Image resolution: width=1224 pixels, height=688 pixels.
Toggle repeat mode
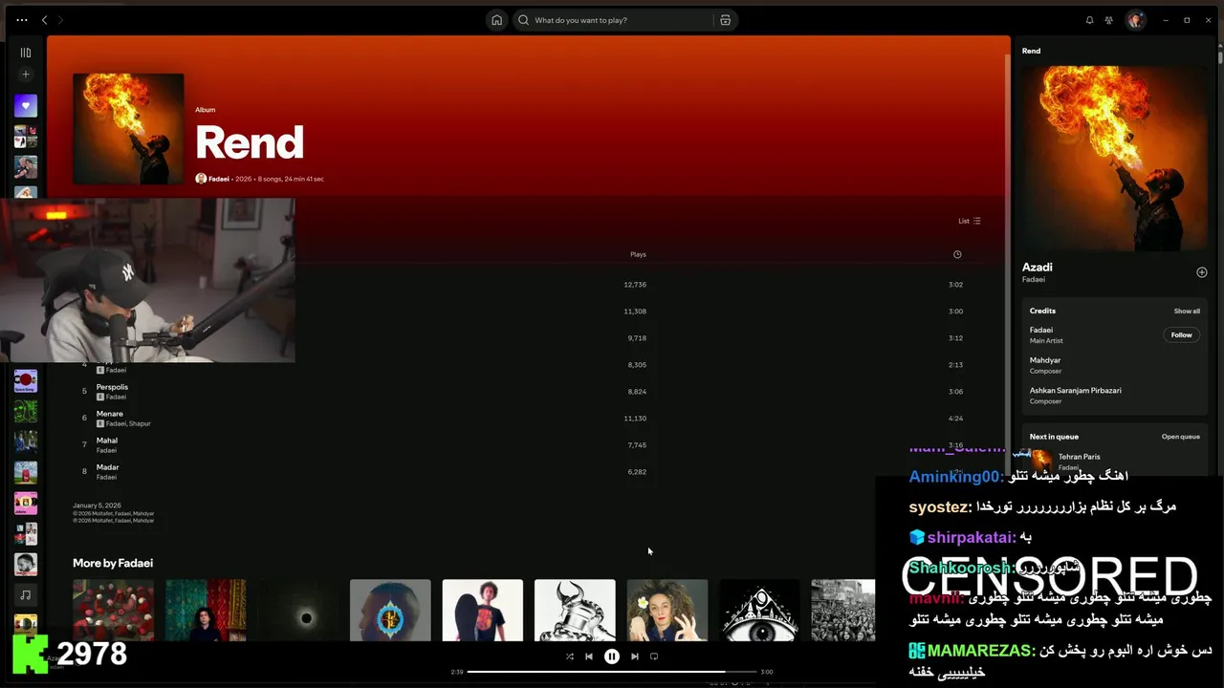pos(654,656)
